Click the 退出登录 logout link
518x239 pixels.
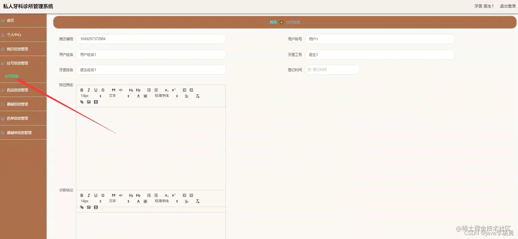coord(508,6)
